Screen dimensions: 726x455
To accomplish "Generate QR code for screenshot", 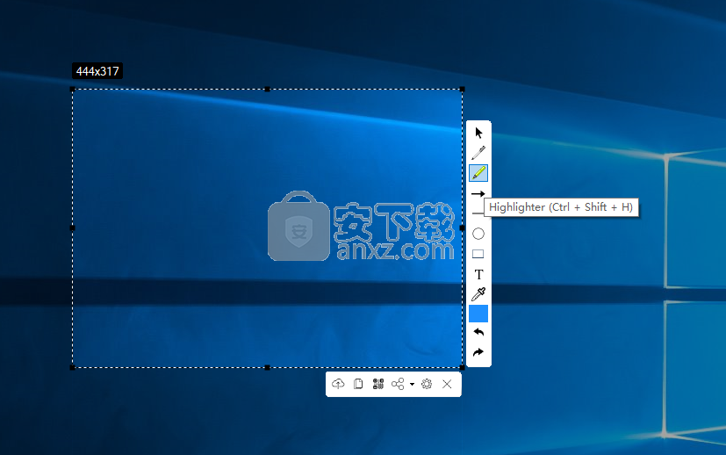I will pos(378,384).
